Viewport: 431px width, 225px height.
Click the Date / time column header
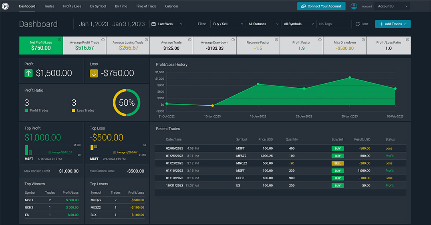174,139
